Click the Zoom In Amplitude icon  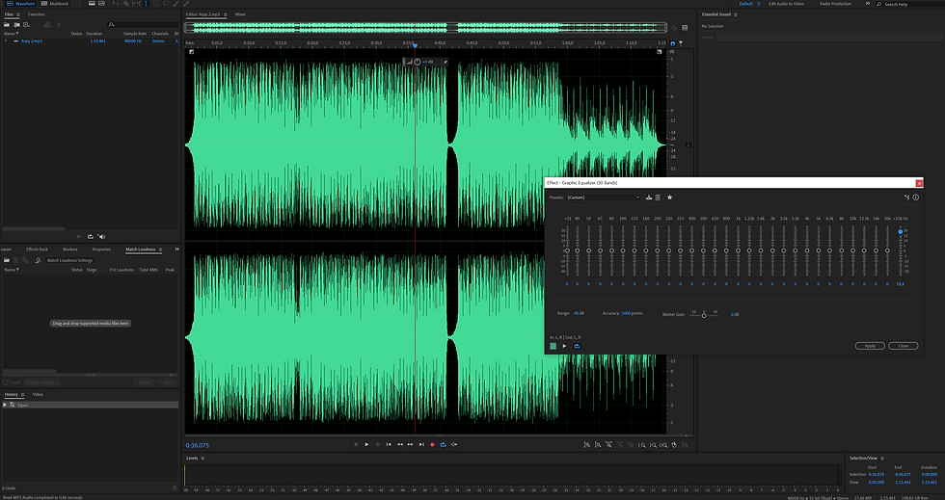tap(587, 444)
